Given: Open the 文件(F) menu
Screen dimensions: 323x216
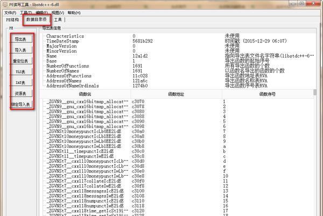Looking at the screenshot, I should pyautogui.click(x=10, y=13).
